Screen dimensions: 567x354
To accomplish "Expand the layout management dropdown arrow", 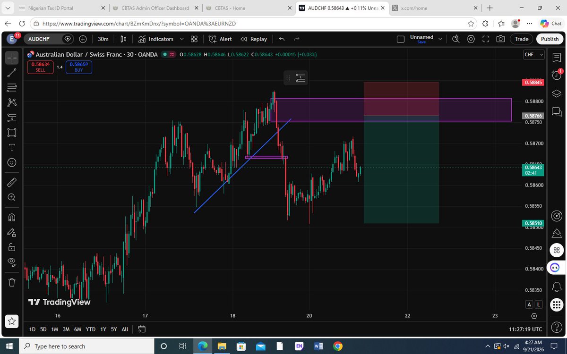I will click(440, 39).
